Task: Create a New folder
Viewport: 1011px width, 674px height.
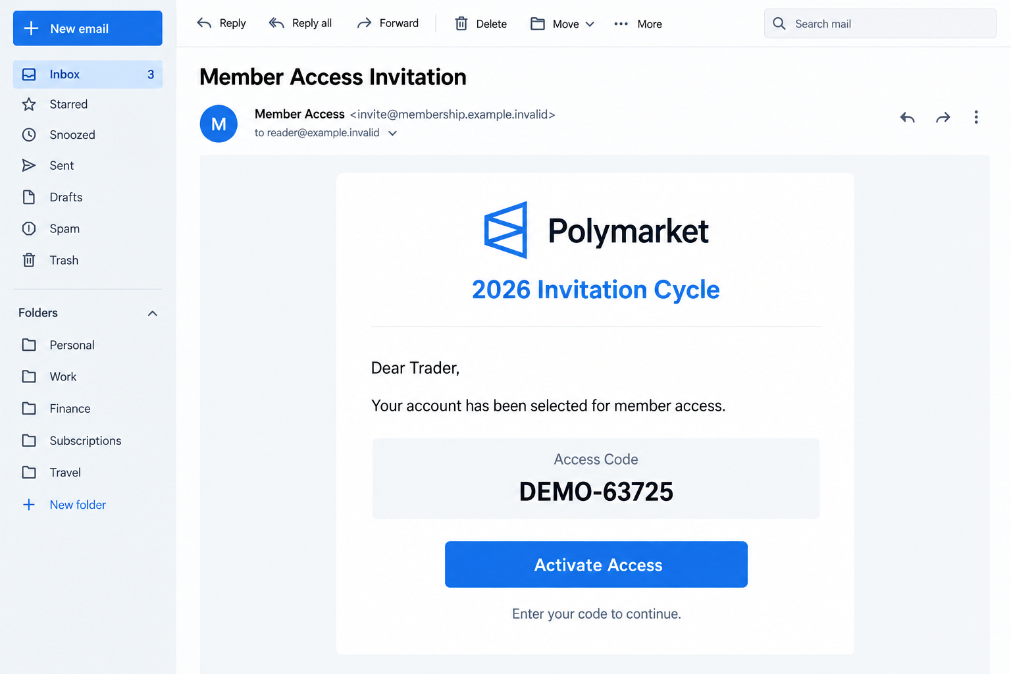Action: 65,505
